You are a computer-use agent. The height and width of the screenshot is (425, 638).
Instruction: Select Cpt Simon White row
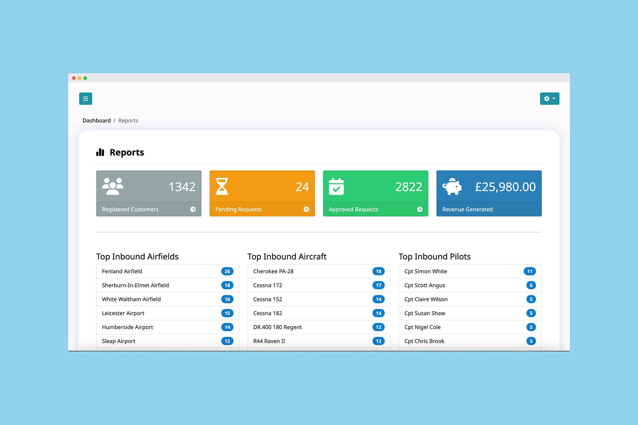(470, 271)
